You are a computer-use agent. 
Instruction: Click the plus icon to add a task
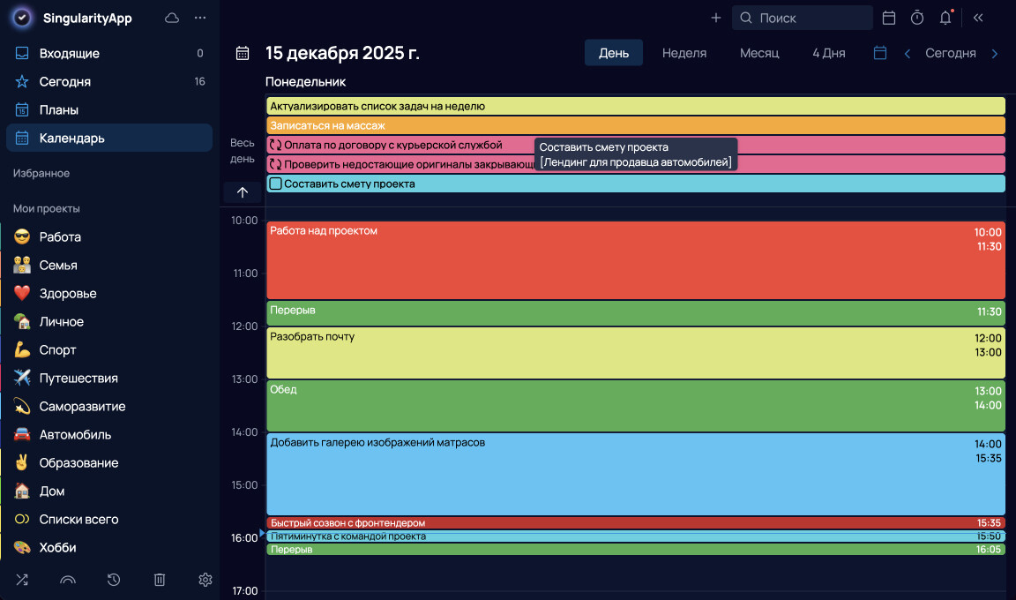click(x=716, y=18)
